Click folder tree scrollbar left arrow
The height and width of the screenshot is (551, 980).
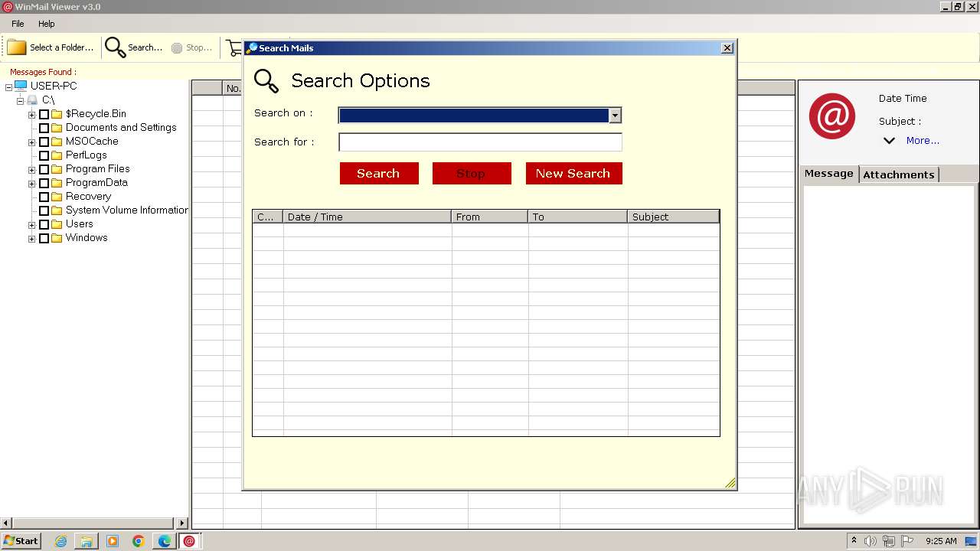click(x=6, y=523)
